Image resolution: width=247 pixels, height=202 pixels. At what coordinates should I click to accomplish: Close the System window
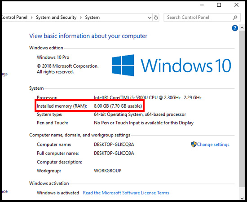pyautogui.click(x=236, y=5)
